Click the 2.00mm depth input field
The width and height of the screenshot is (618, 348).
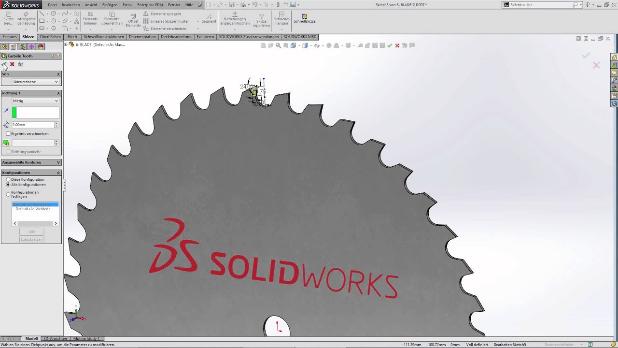click(32, 125)
